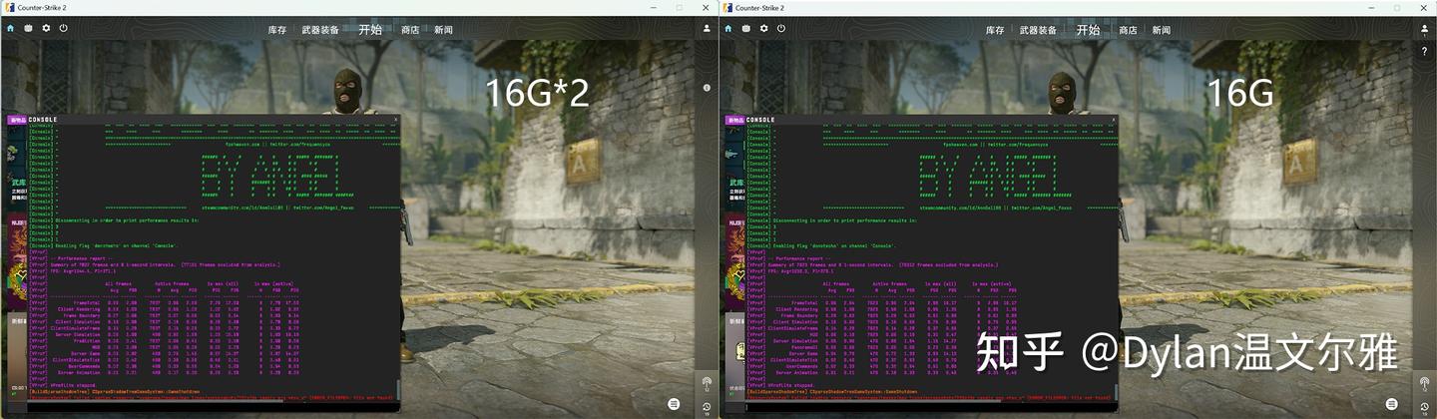Open 新闻 tab in the left window
The height and width of the screenshot is (419, 1437).
pos(443,30)
